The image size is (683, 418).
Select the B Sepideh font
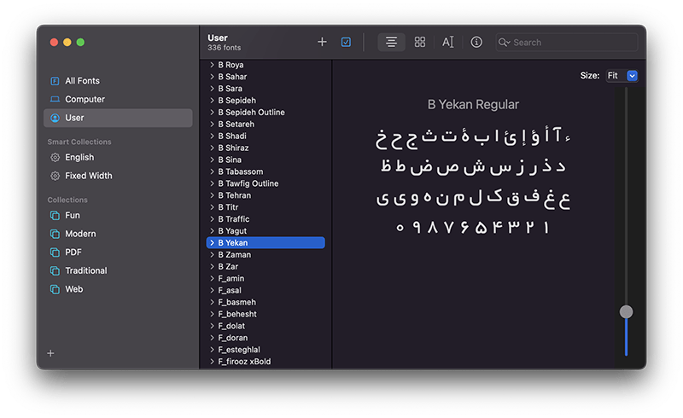pos(237,100)
